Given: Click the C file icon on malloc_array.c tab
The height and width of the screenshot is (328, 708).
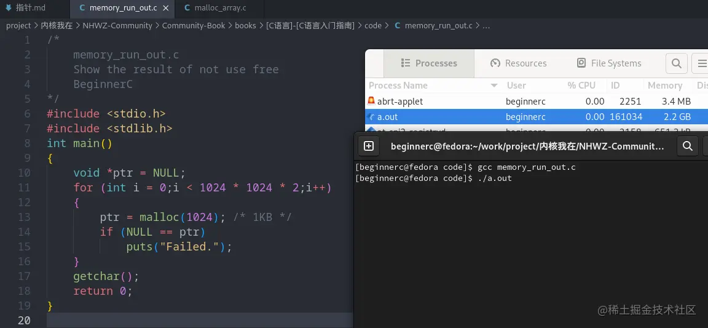Looking at the screenshot, I should point(187,8).
